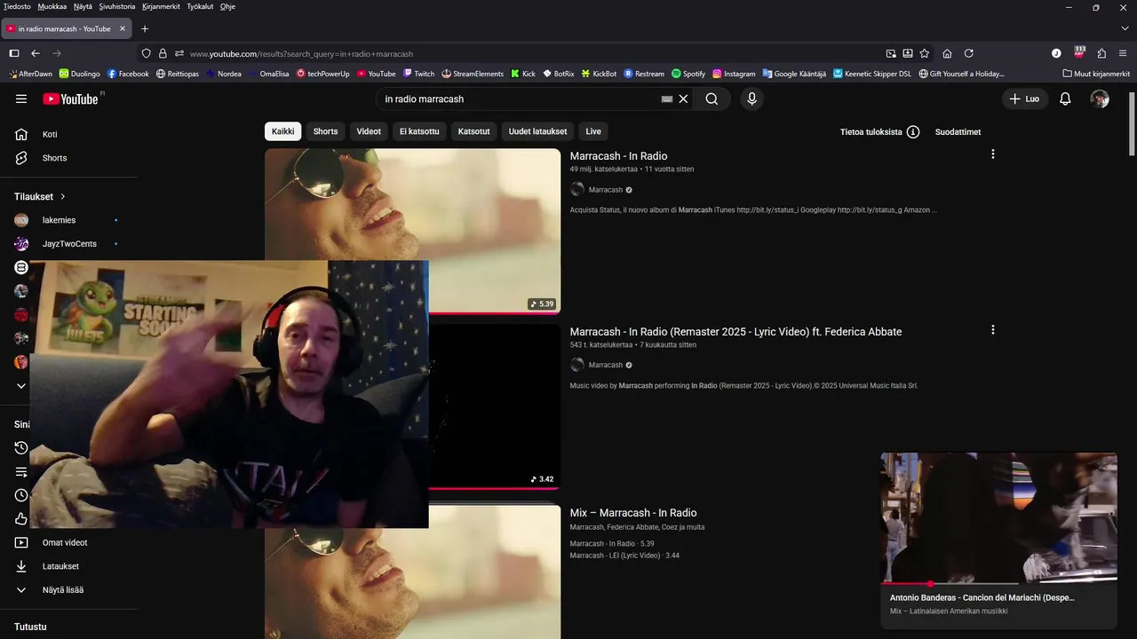
Task: Start voice search with the microphone icon
Action: (x=752, y=99)
